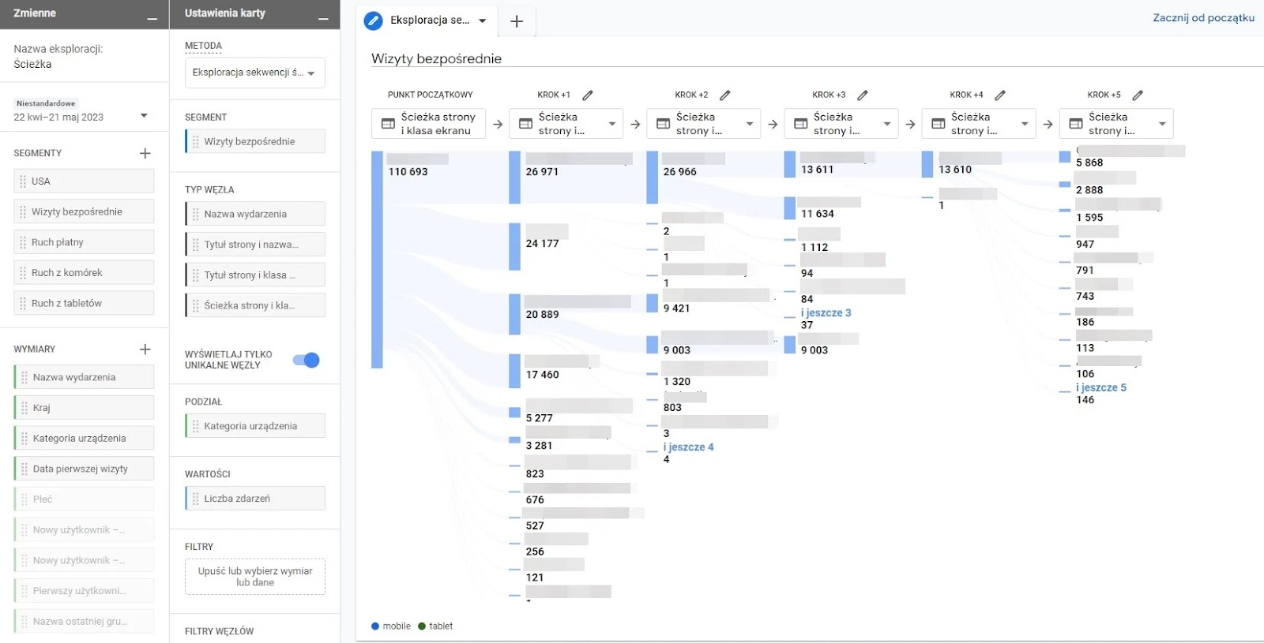Click the 17 460 node in step 1
This screenshot has height=643, width=1264.
click(515, 371)
